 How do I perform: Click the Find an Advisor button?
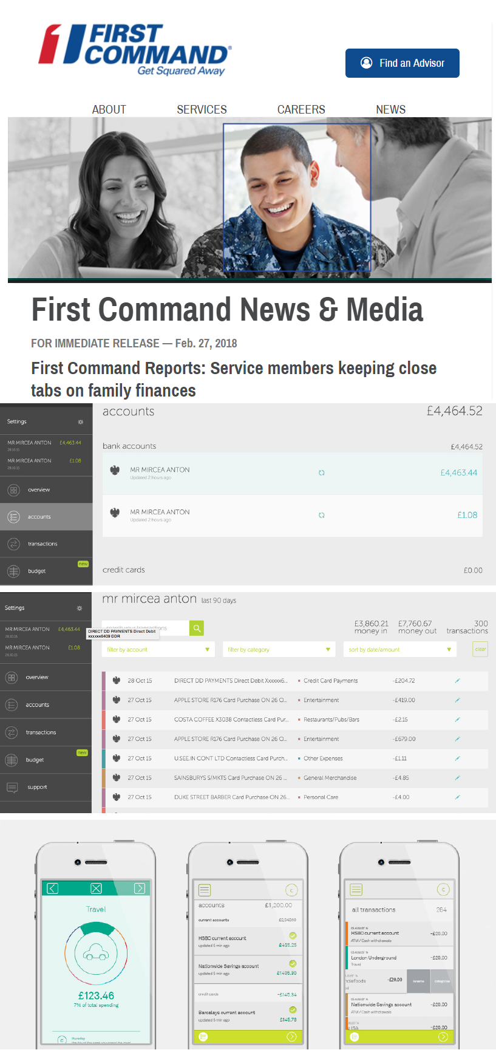pos(402,63)
